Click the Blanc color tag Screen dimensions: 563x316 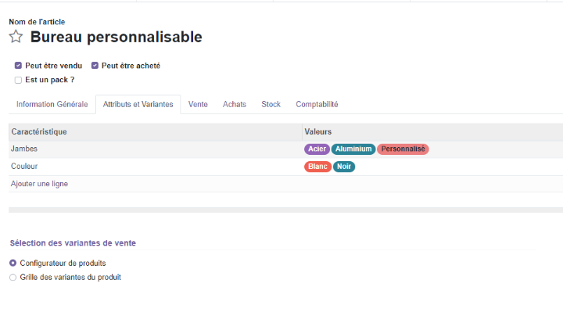(317, 167)
